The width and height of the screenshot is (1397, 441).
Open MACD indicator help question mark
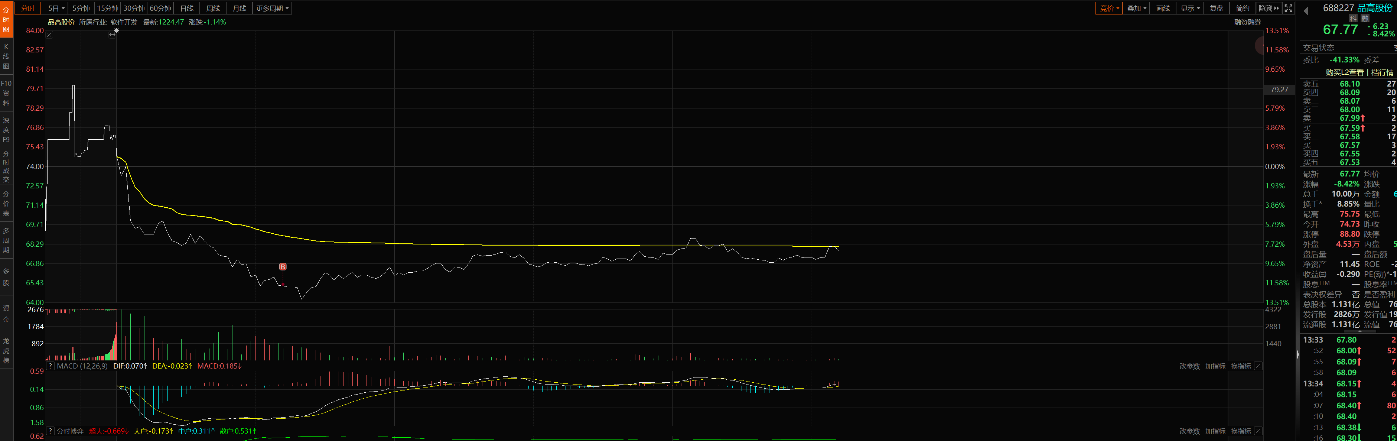tap(51, 366)
